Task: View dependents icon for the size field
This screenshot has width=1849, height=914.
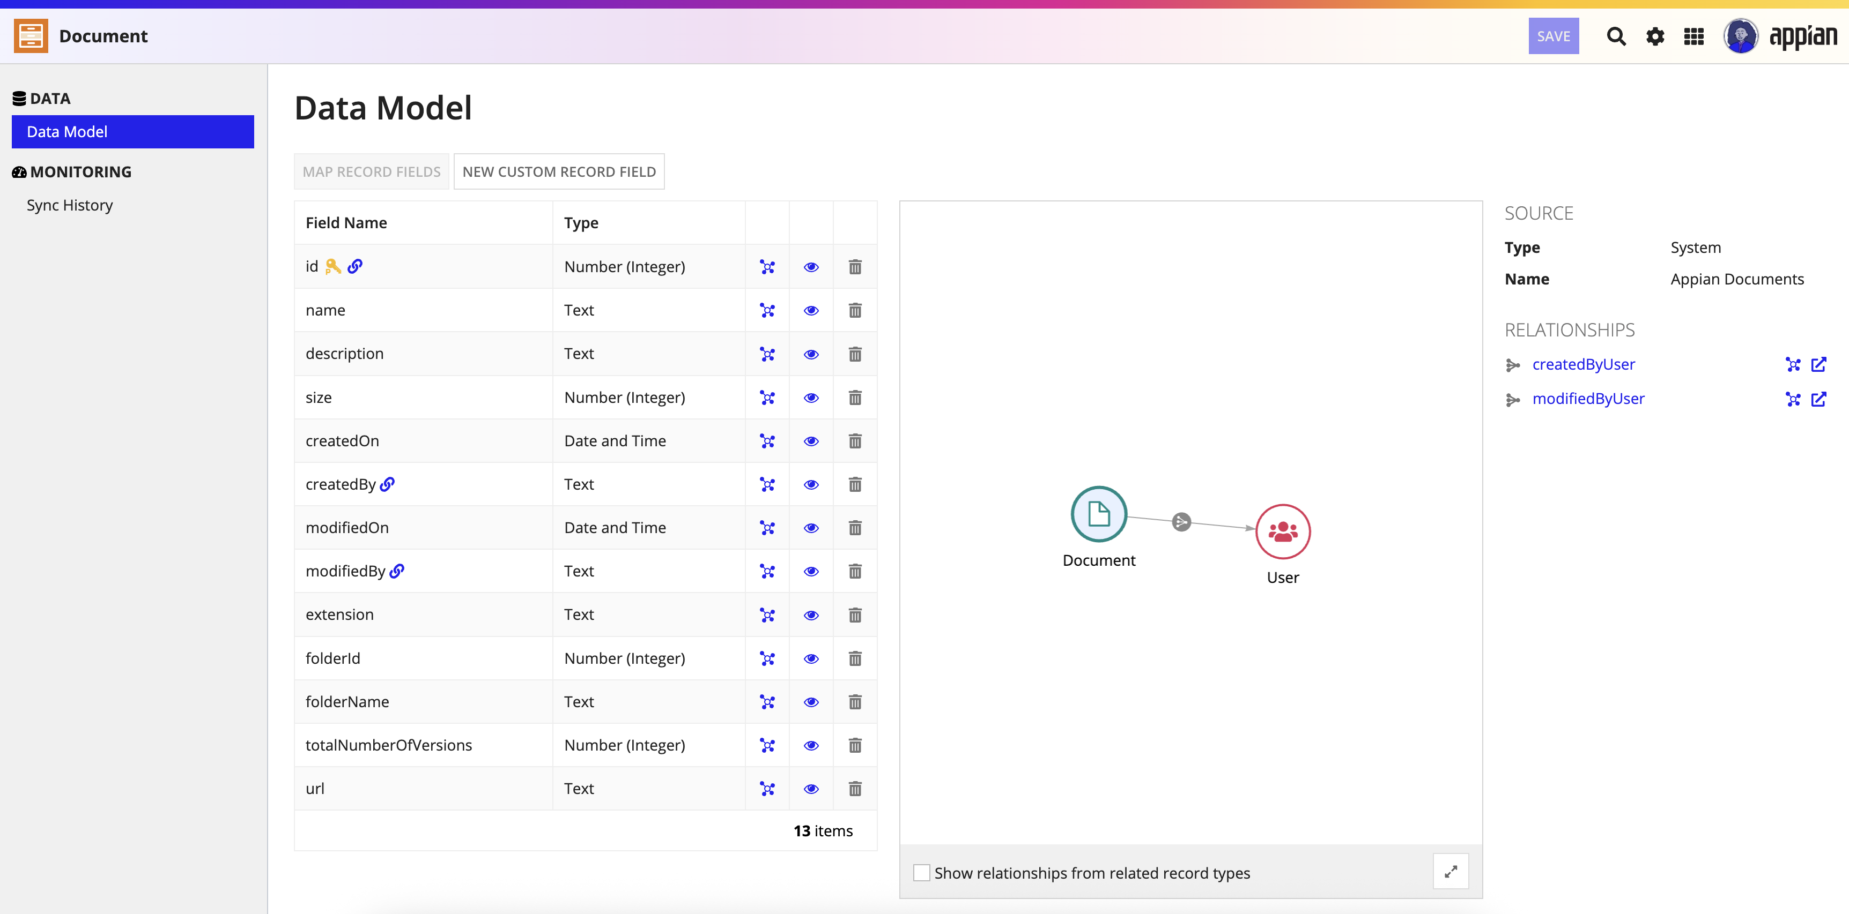Action: (x=767, y=398)
